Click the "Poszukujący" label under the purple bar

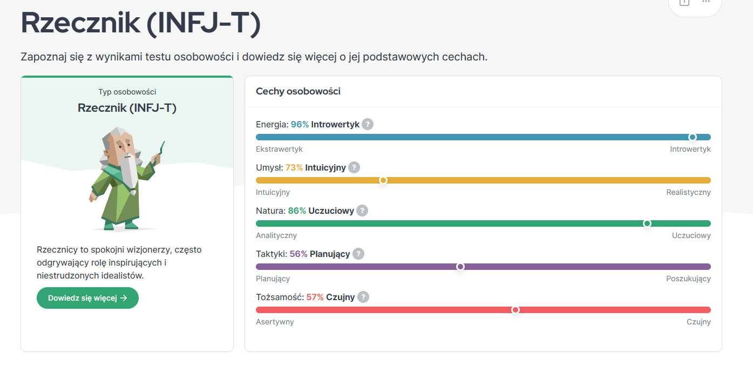[688, 279]
